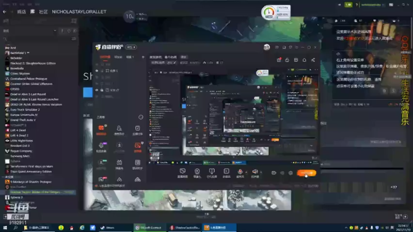Add a new scene with the plus tab

[143, 57]
